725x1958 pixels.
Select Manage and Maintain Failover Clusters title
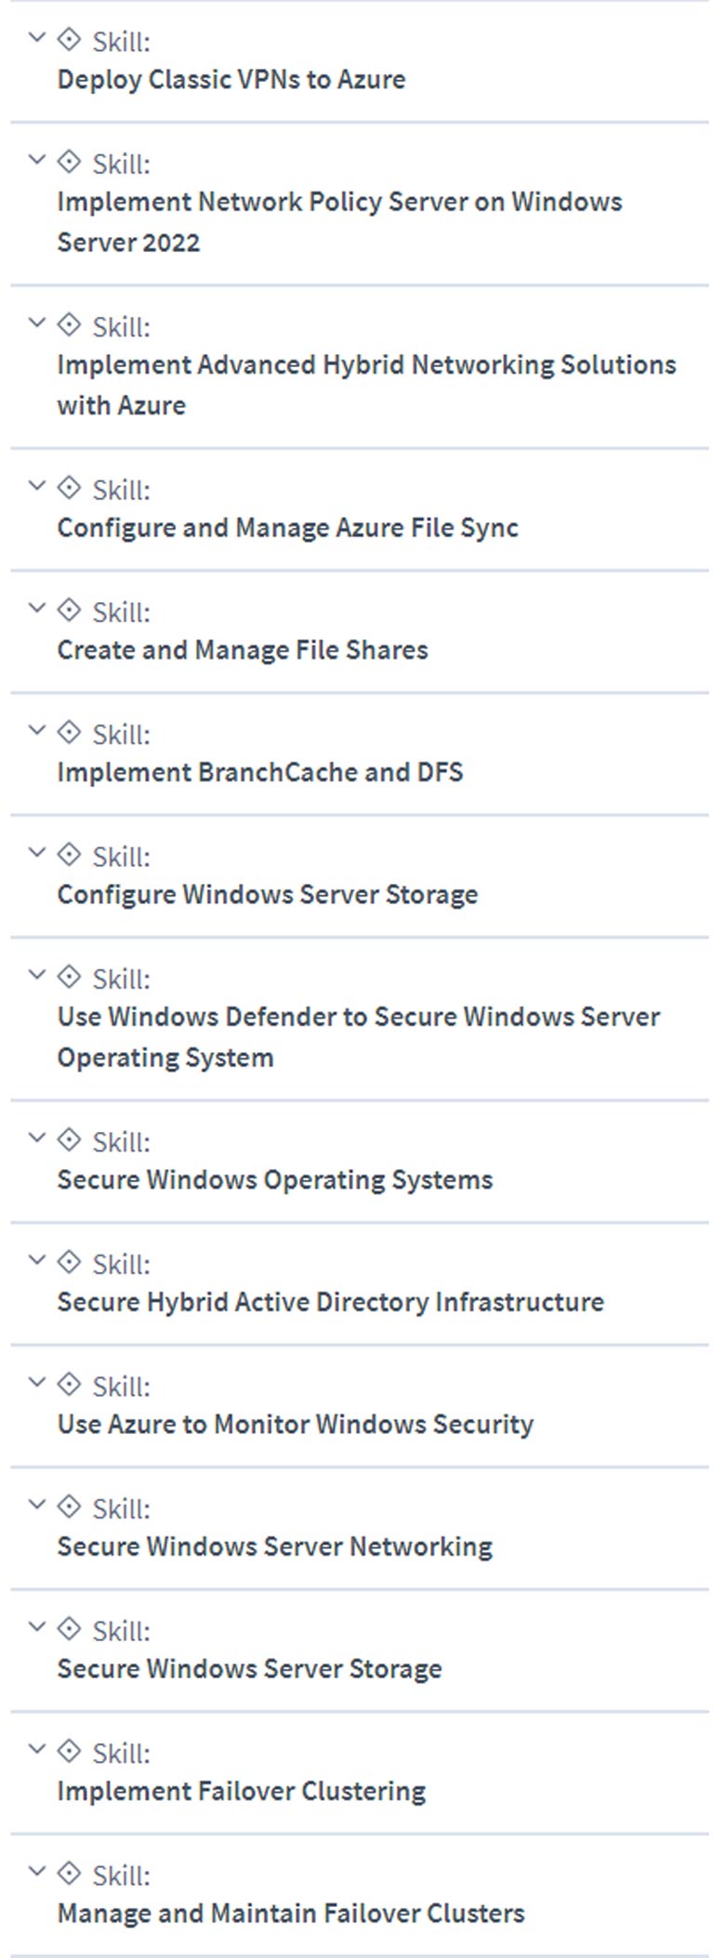click(x=290, y=1913)
